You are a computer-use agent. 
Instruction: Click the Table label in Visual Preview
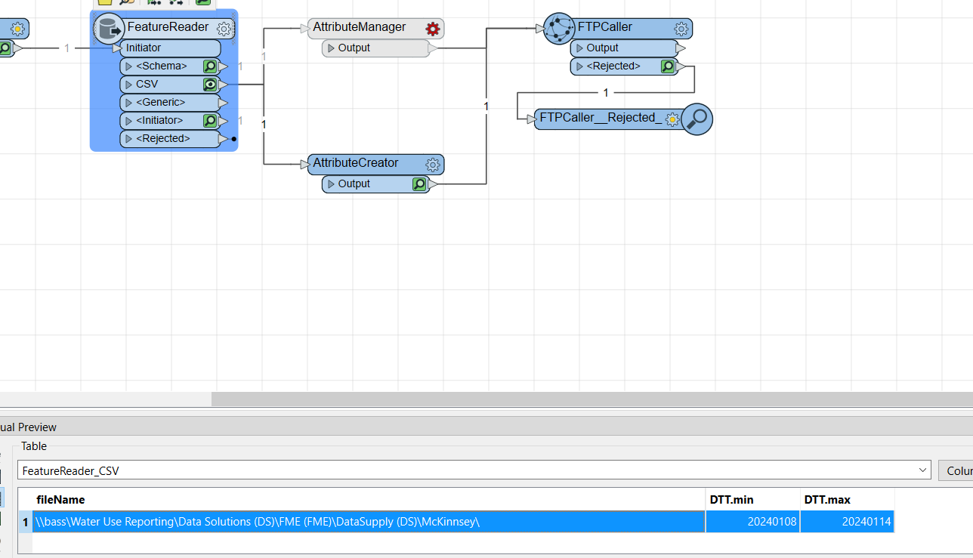tap(34, 446)
